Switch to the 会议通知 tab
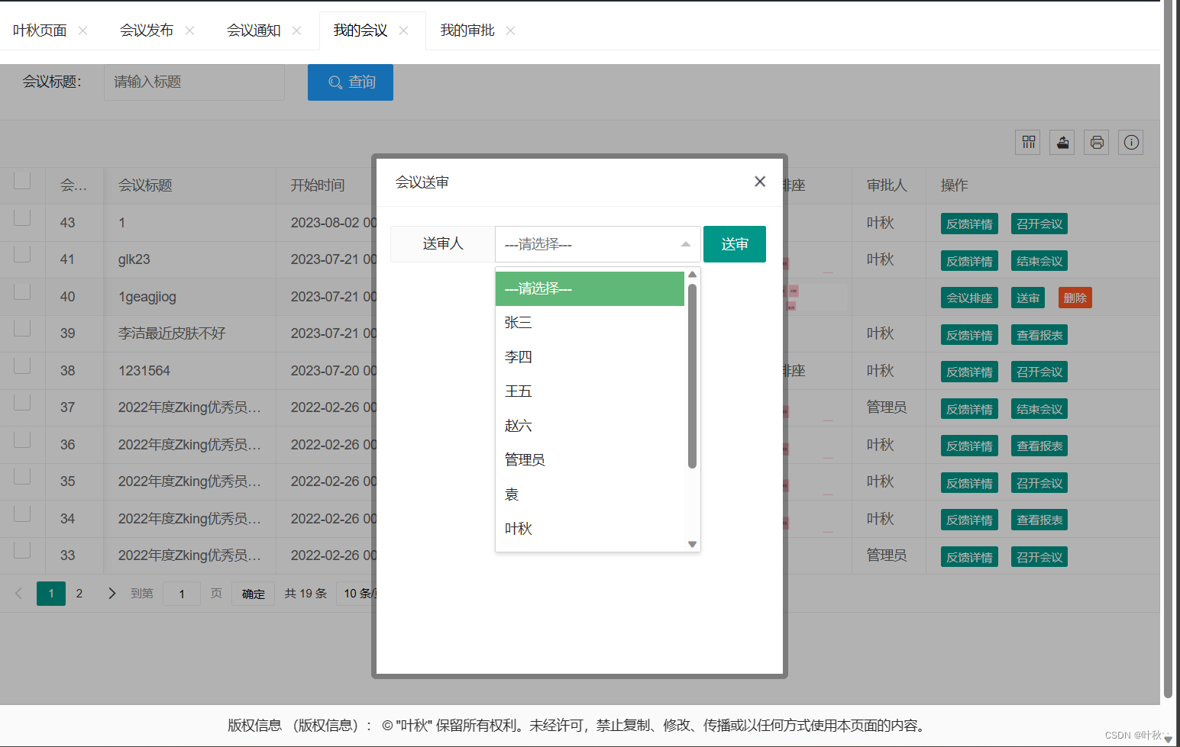Viewport: 1180px width, 747px height. click(254, 31)
